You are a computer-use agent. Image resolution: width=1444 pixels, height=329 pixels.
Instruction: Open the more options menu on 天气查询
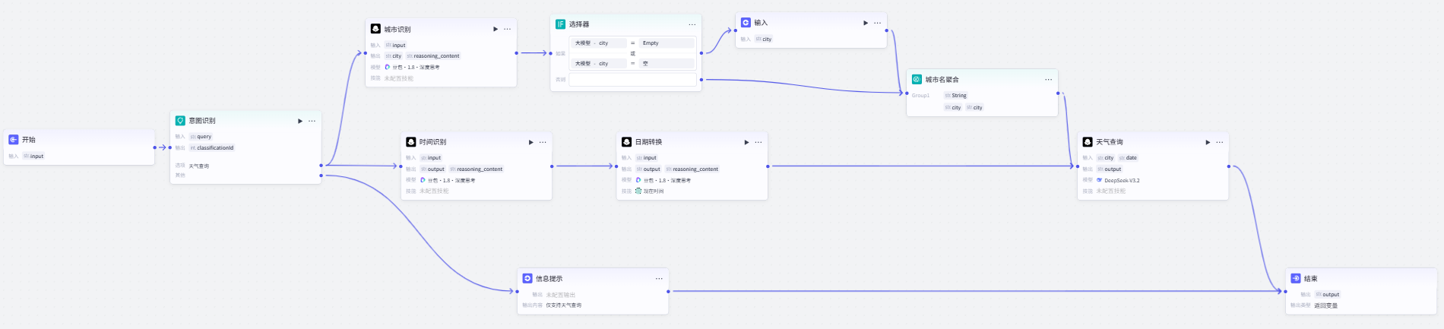point(1220,142)
